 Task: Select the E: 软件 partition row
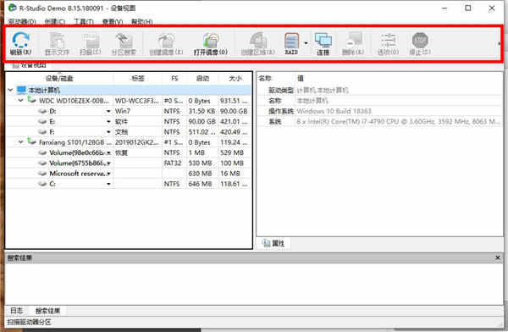(129, 121)
